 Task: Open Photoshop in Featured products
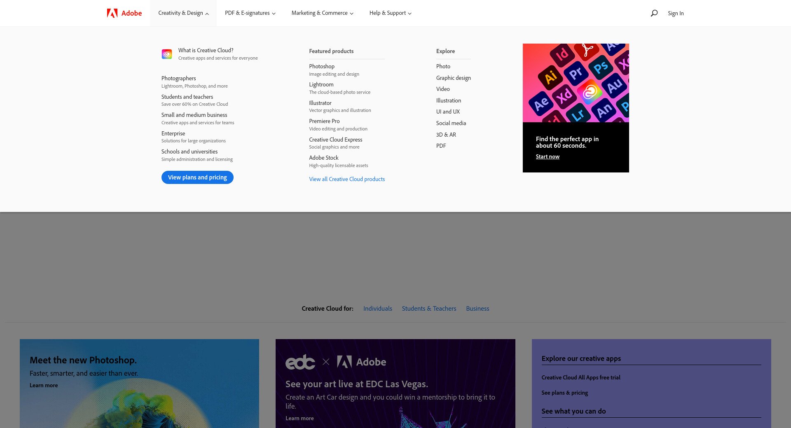(x=322, y=66)
